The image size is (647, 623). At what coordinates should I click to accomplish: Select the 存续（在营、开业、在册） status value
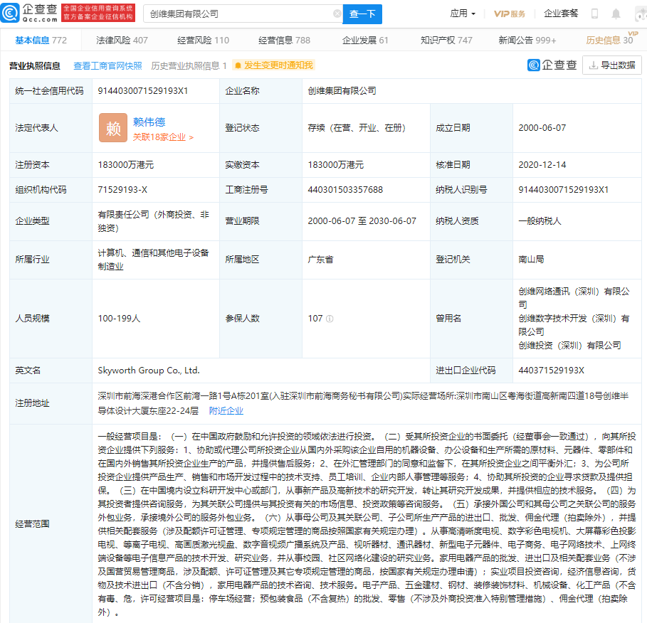click(x=357, y=128)
